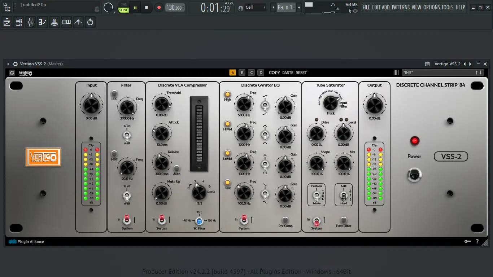
Task: Select preset slot B
Action: [x=242, y=72]
